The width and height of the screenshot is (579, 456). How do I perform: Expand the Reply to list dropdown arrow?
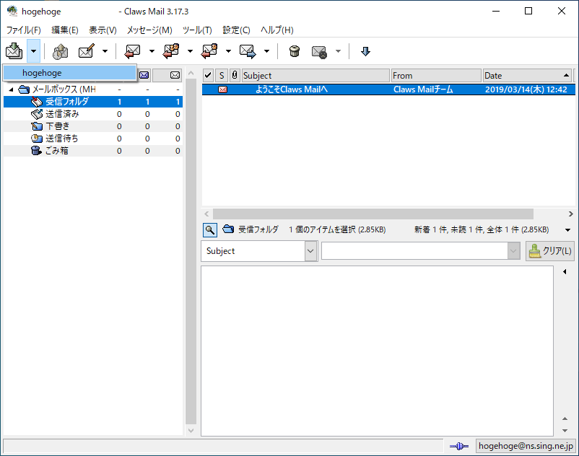pos(229,51)
